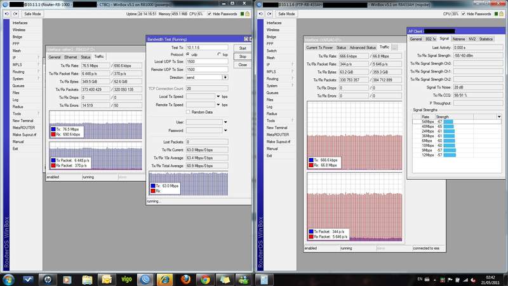Expand the User field arrow in Bandwidth Test
The width and height of the screenshot is (508, 286).
pos(225,122)
